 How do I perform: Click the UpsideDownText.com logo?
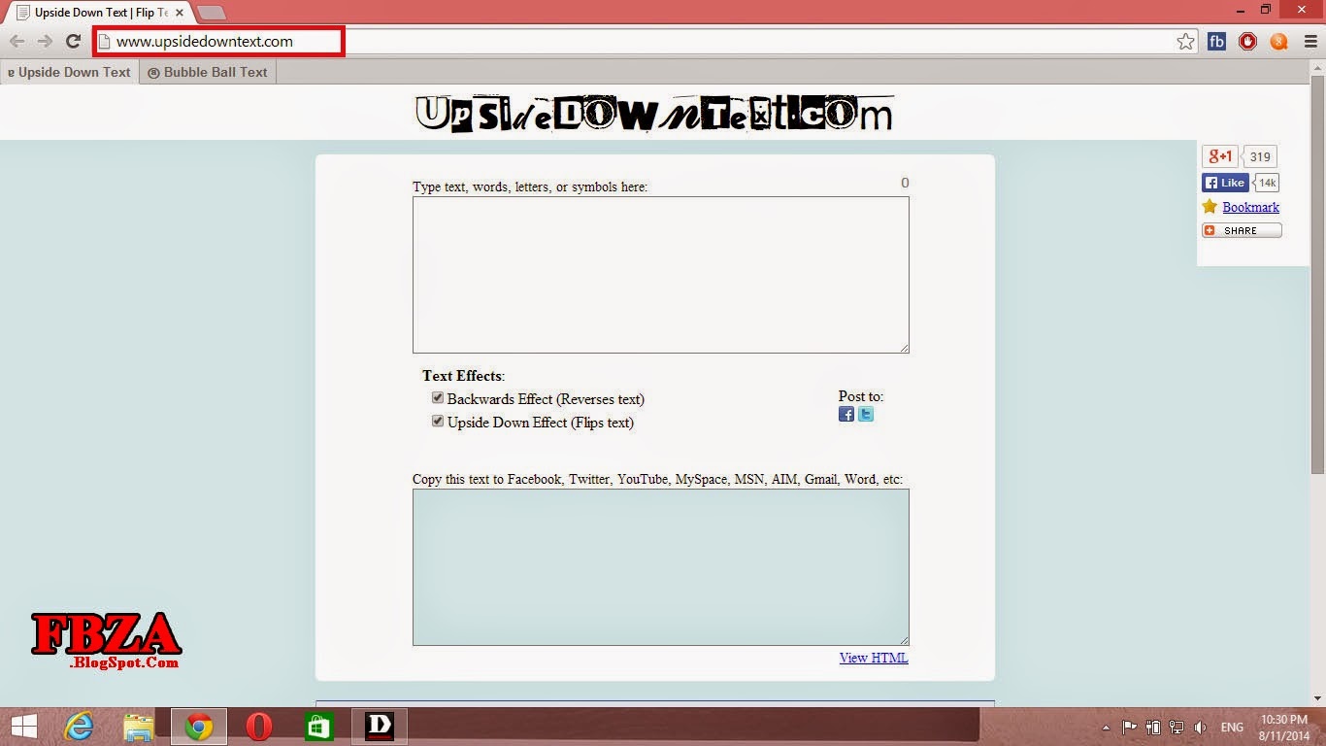(x=654, y=114)
